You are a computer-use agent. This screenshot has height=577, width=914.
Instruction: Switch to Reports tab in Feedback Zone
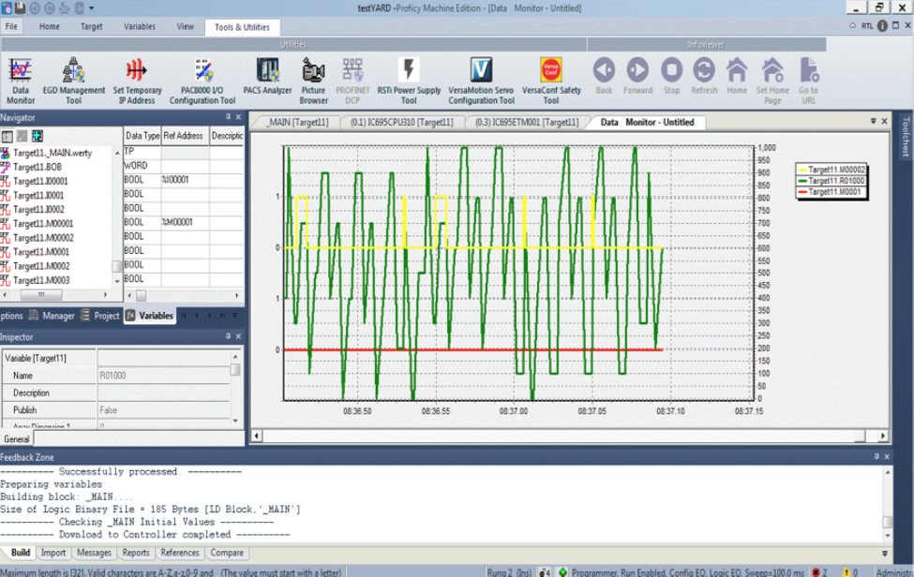tap(136, 553)
